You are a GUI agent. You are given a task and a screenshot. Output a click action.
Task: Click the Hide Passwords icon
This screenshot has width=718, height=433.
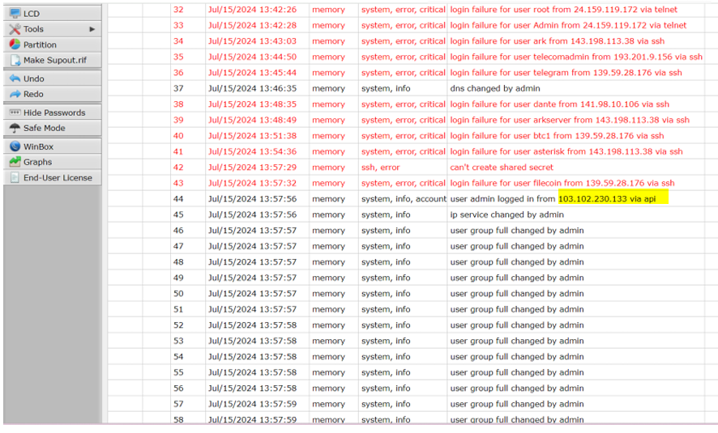pyautogui.click(x=15, y=112)
